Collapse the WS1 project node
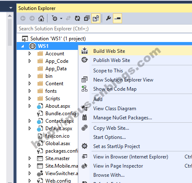Viewport: 192px width, 183px height. click(22, 46)
